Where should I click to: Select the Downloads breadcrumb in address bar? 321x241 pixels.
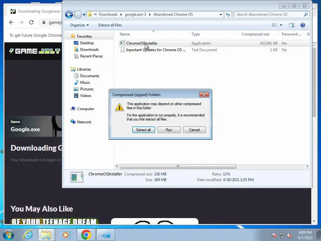108,14
